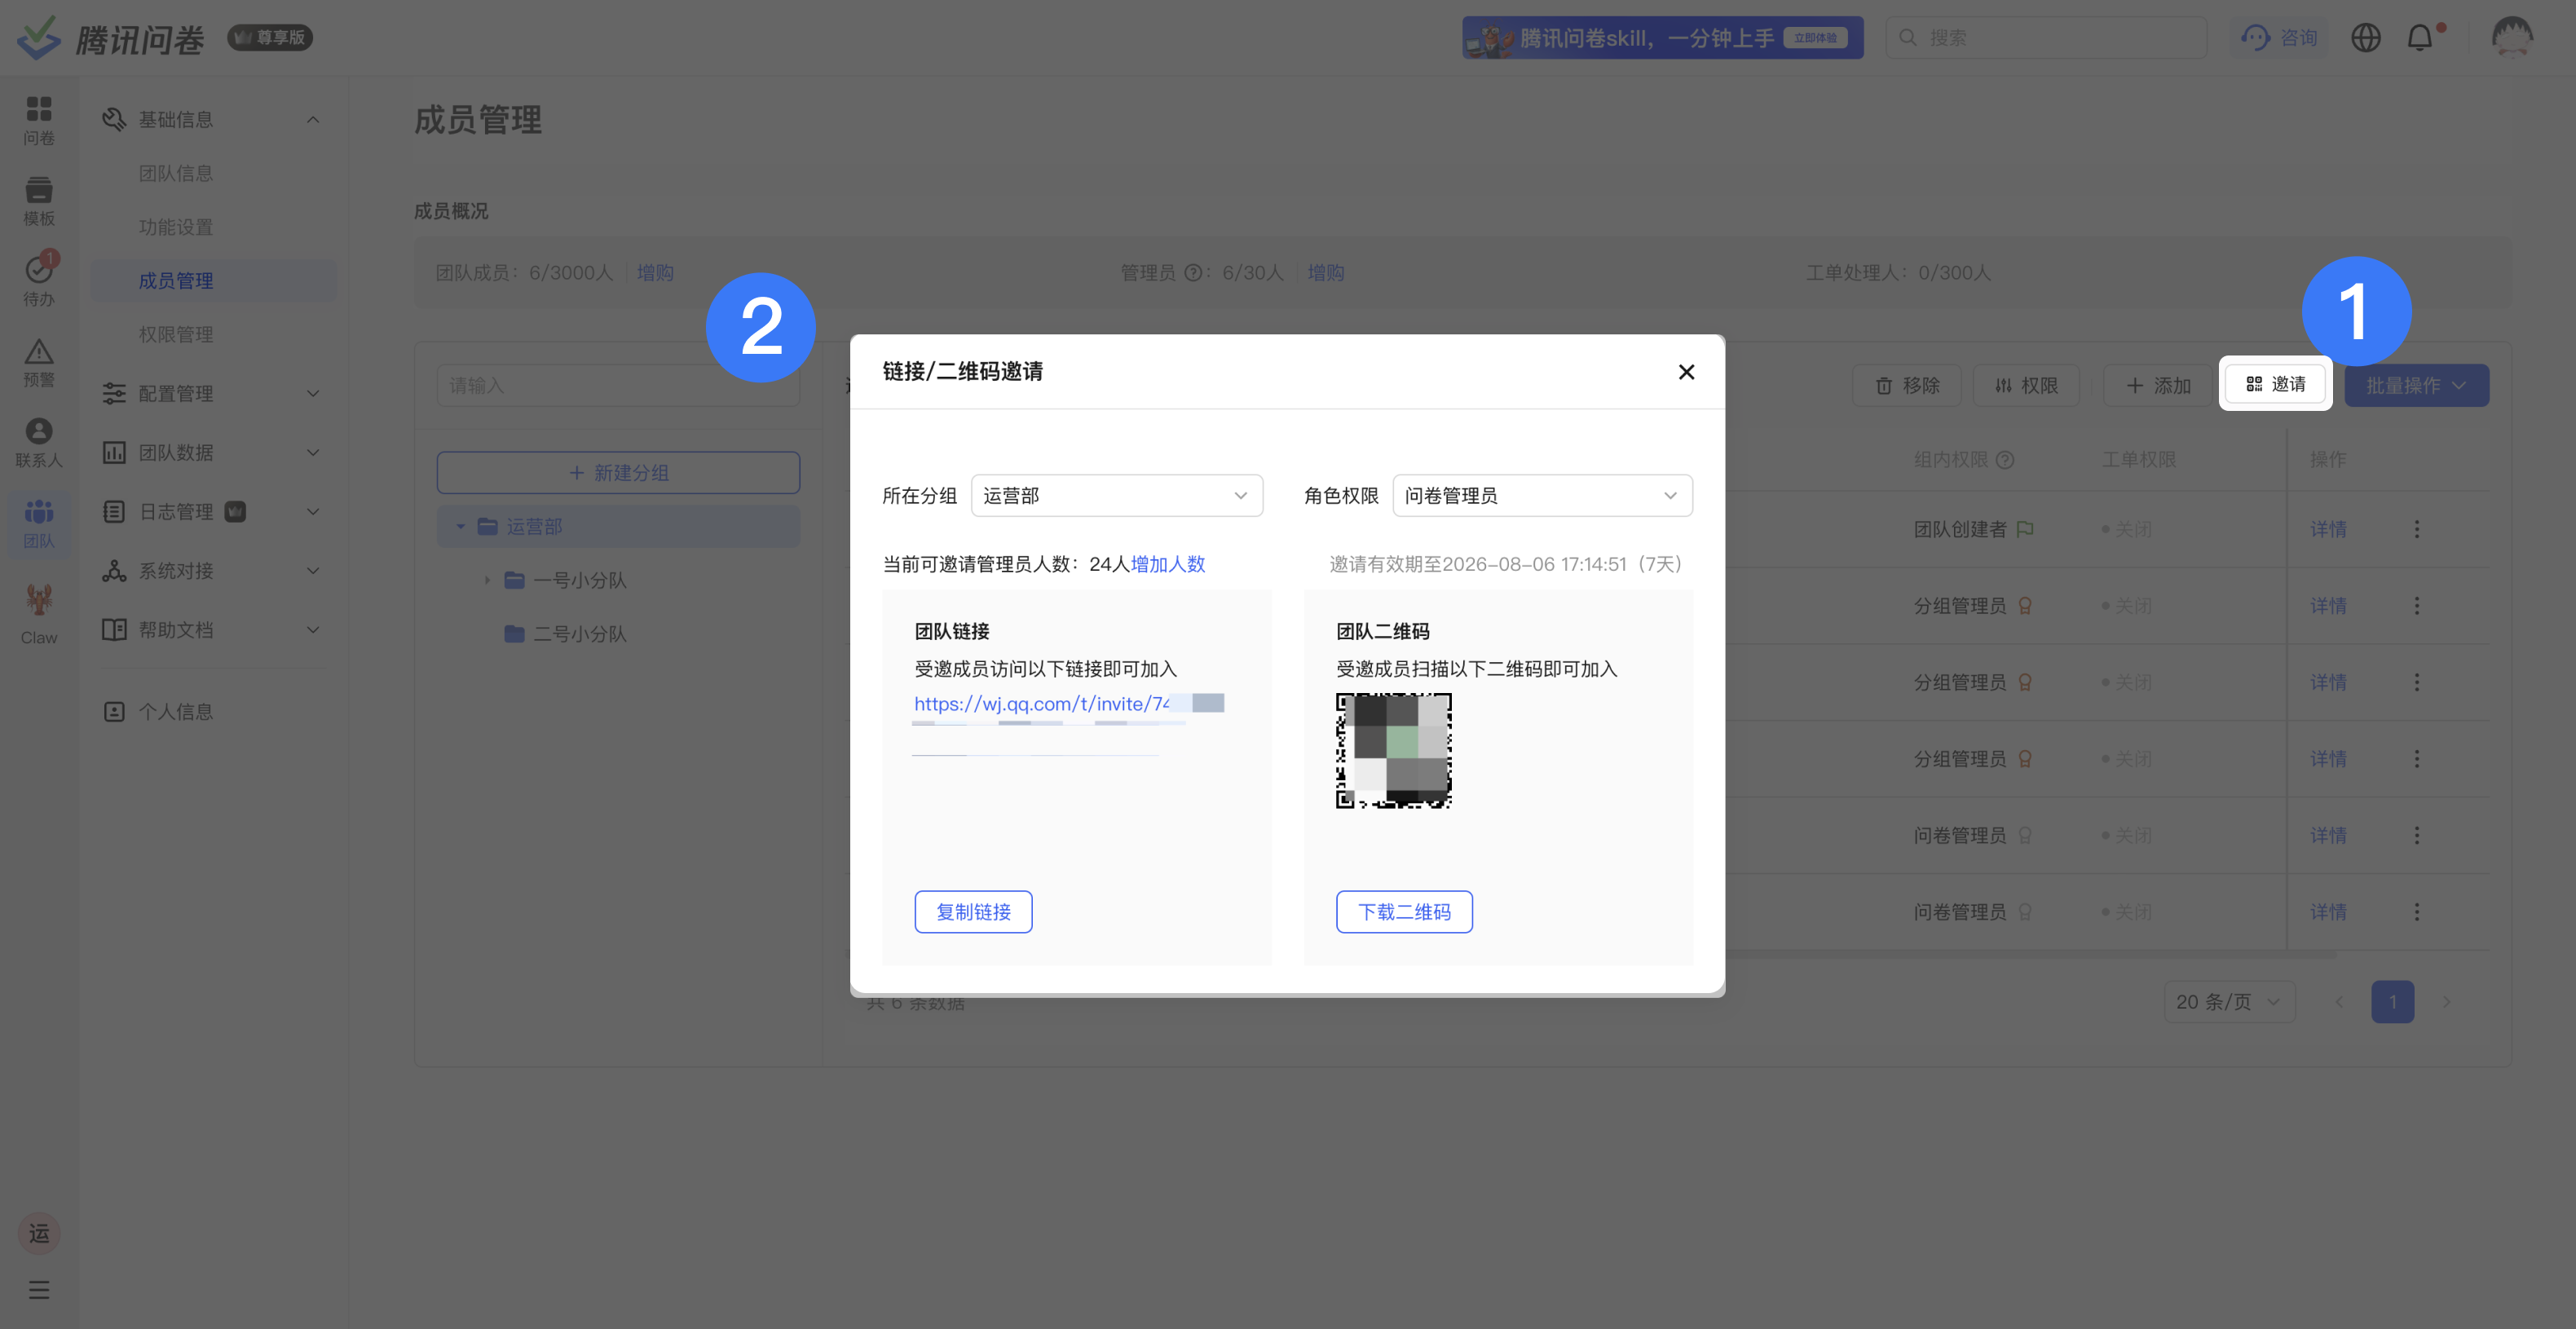Image resolution: width=2576 pixels, height=1329 pixels.
Task: Select page 1 in pagination
Action: pyautogui.click(x=2392, y=1002)
